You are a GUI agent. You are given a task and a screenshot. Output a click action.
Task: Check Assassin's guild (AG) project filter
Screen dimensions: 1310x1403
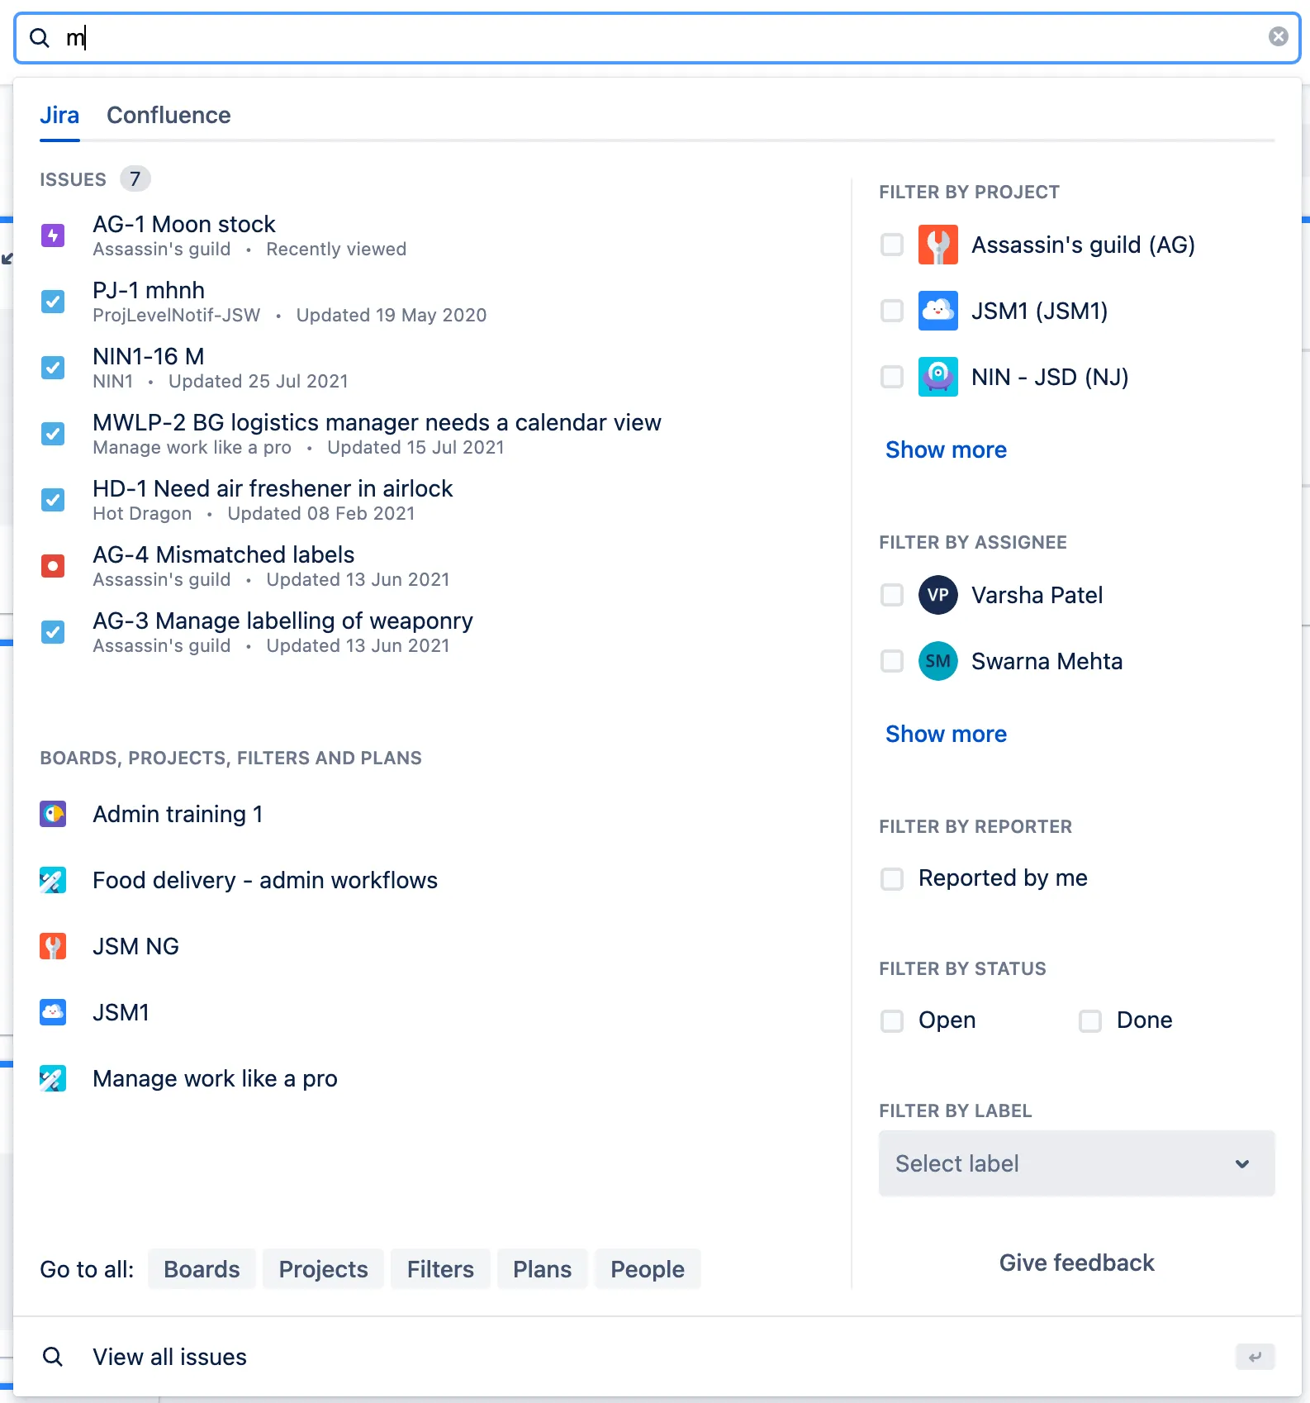[x=892, y=245]
